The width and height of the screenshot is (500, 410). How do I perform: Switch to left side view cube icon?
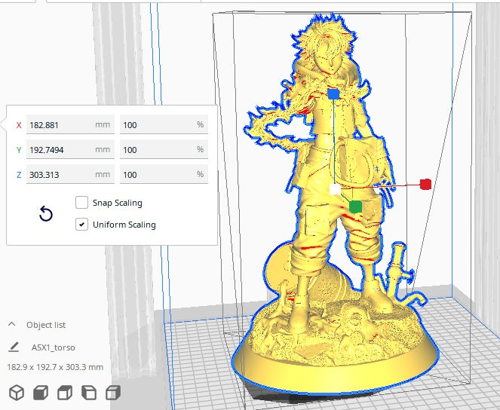pyautogui.click(x=89, y=393)
